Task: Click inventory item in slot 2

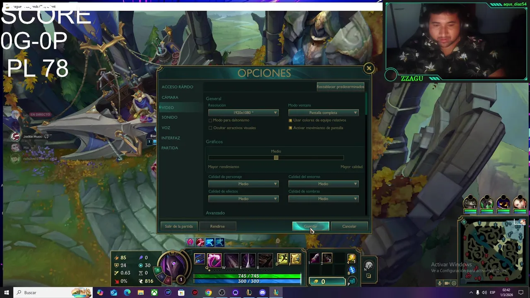Action: click(327, 258)
